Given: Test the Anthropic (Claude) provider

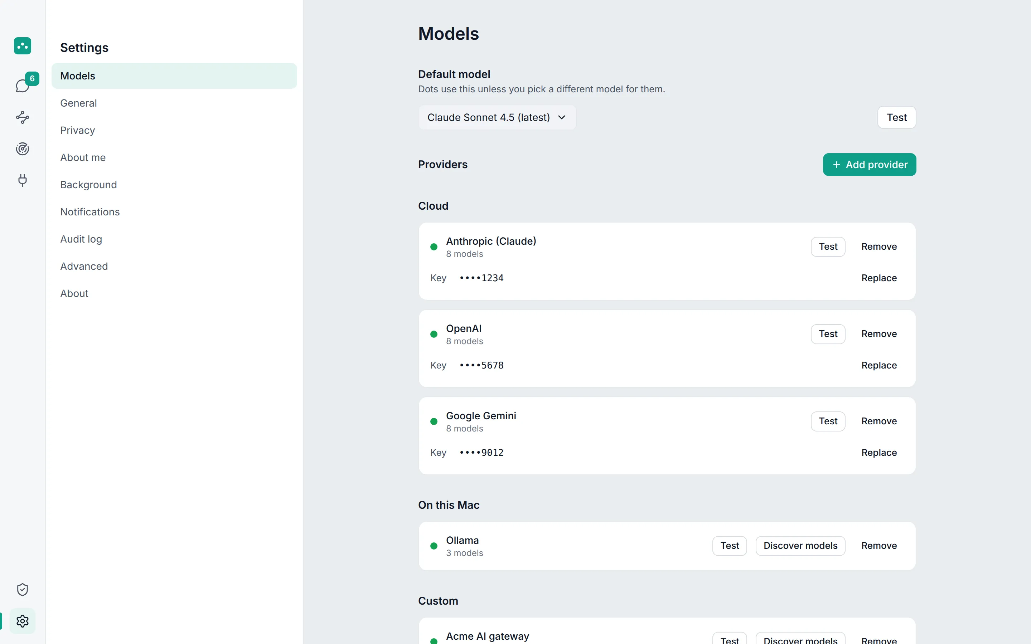Looking at the screenshot, I should click(x=828, y=247).
